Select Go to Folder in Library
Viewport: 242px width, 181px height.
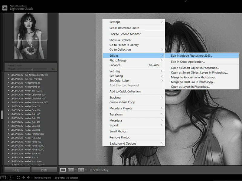tap(134, 45)
